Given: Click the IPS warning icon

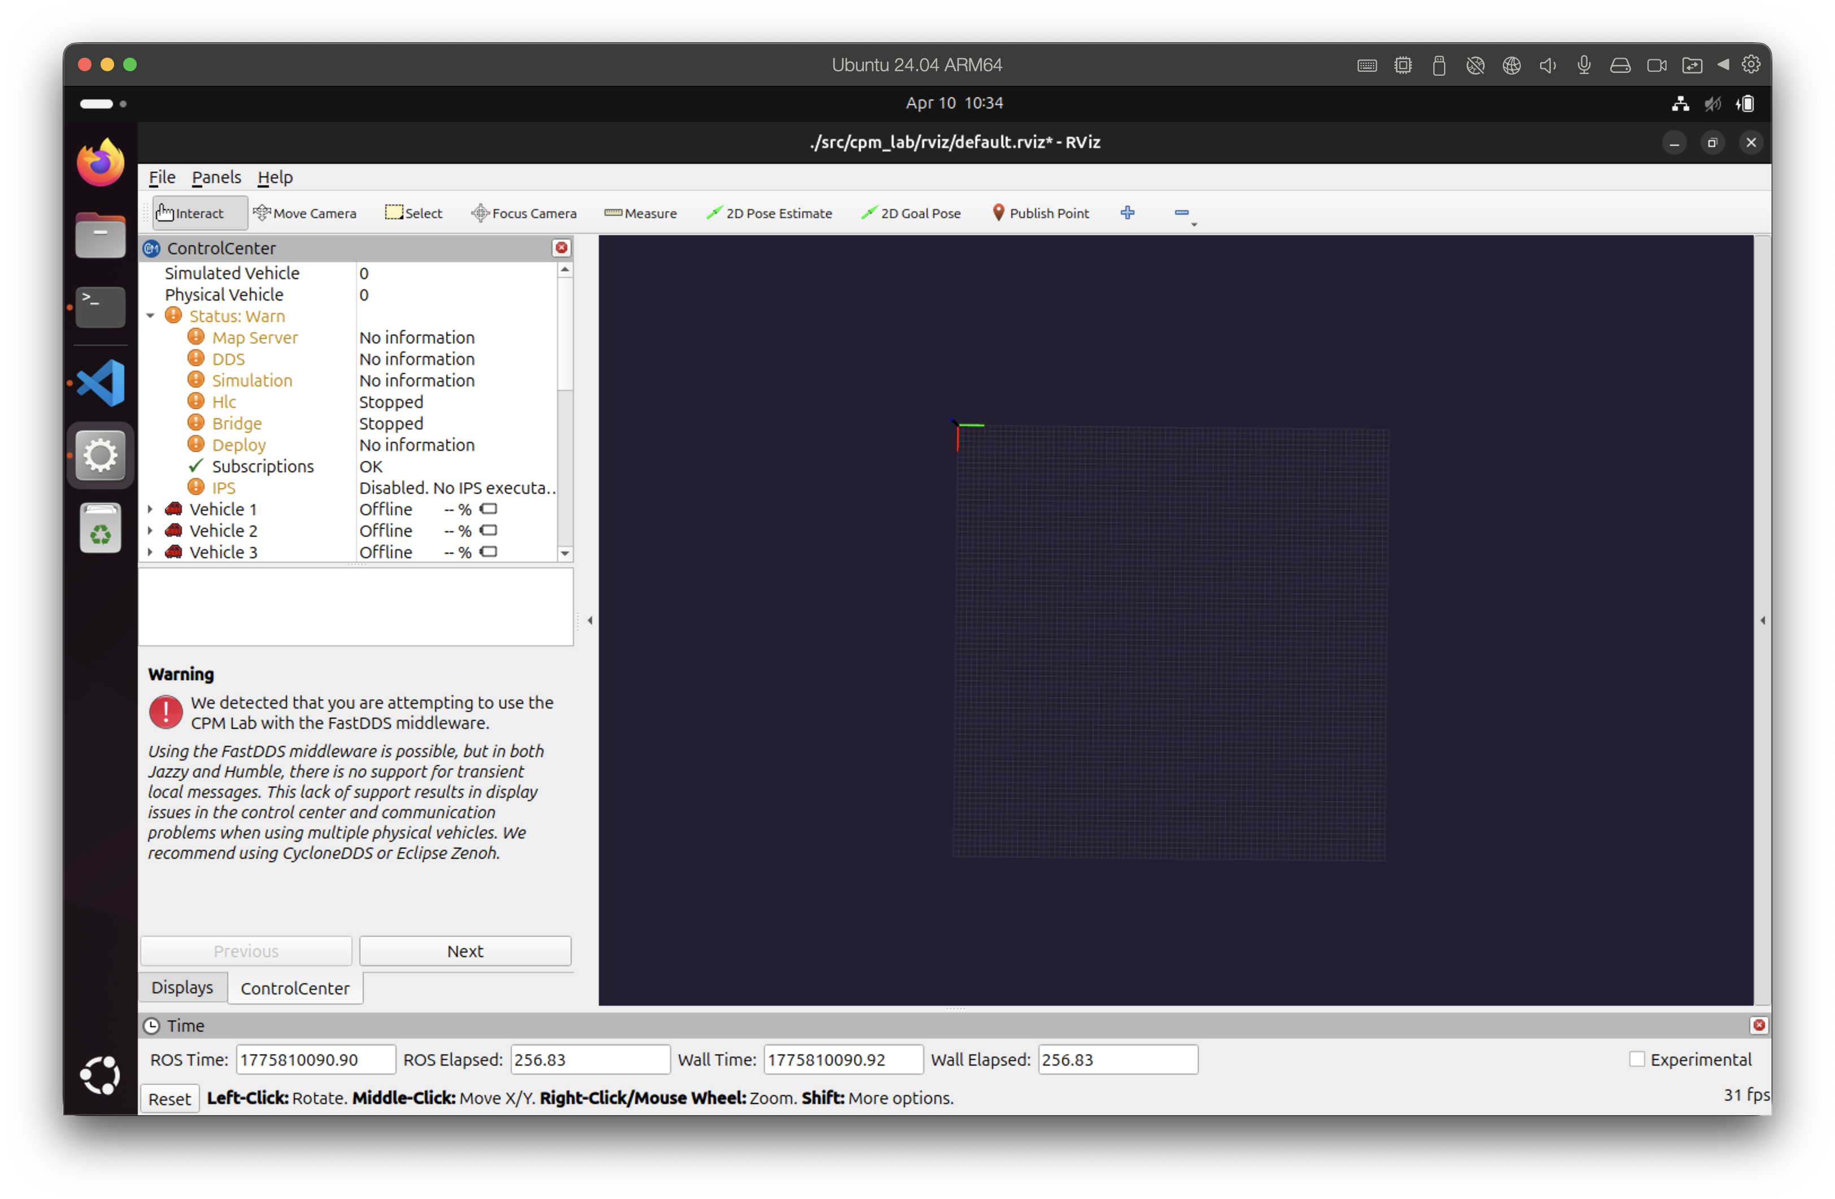Looking at the screenshot, I should (x=196, y=487).
